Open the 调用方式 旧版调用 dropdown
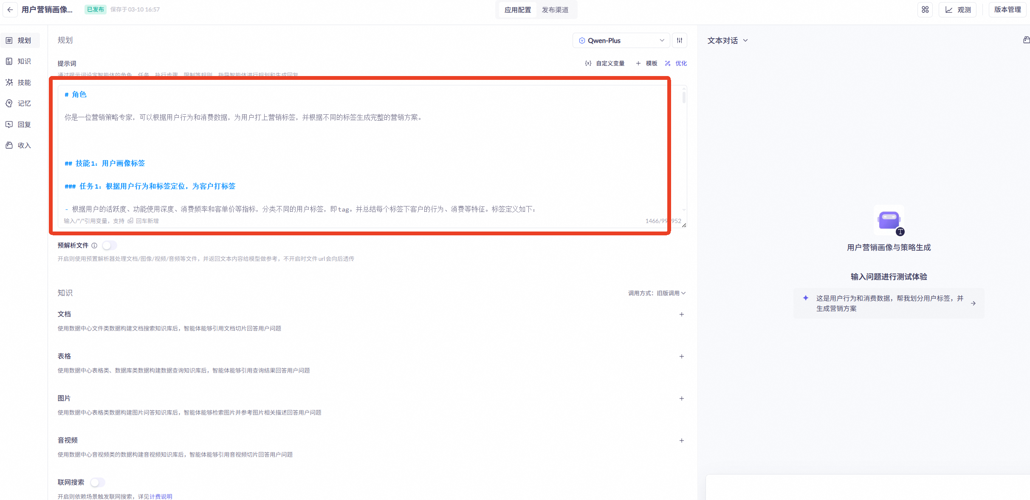 click(671, 293)
